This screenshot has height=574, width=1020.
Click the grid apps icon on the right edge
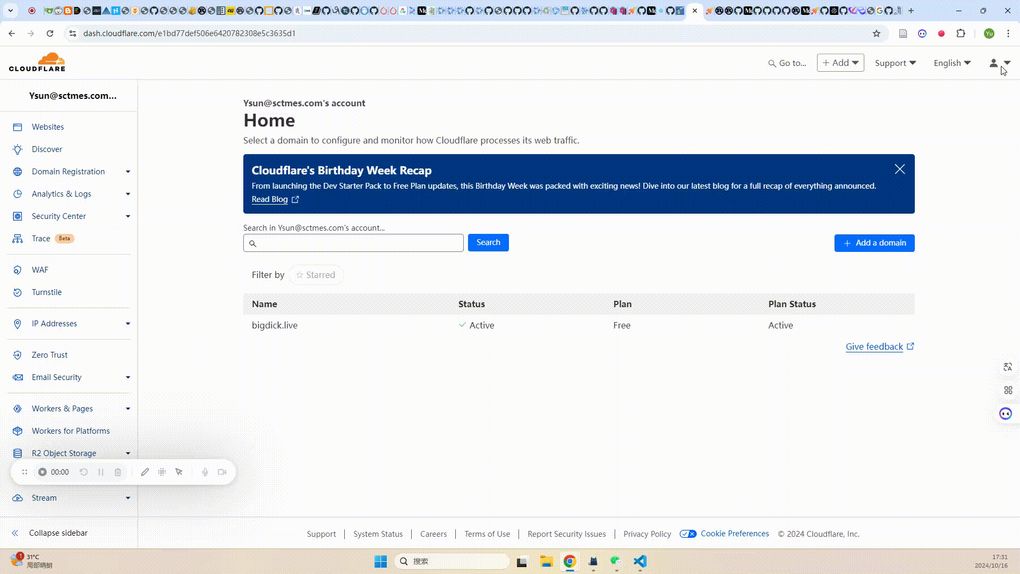[1008, 390]
